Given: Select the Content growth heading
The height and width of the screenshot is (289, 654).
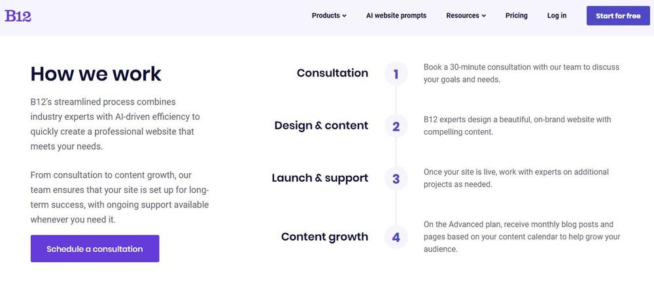Looking at the screenshot, I should coord(324,237).
